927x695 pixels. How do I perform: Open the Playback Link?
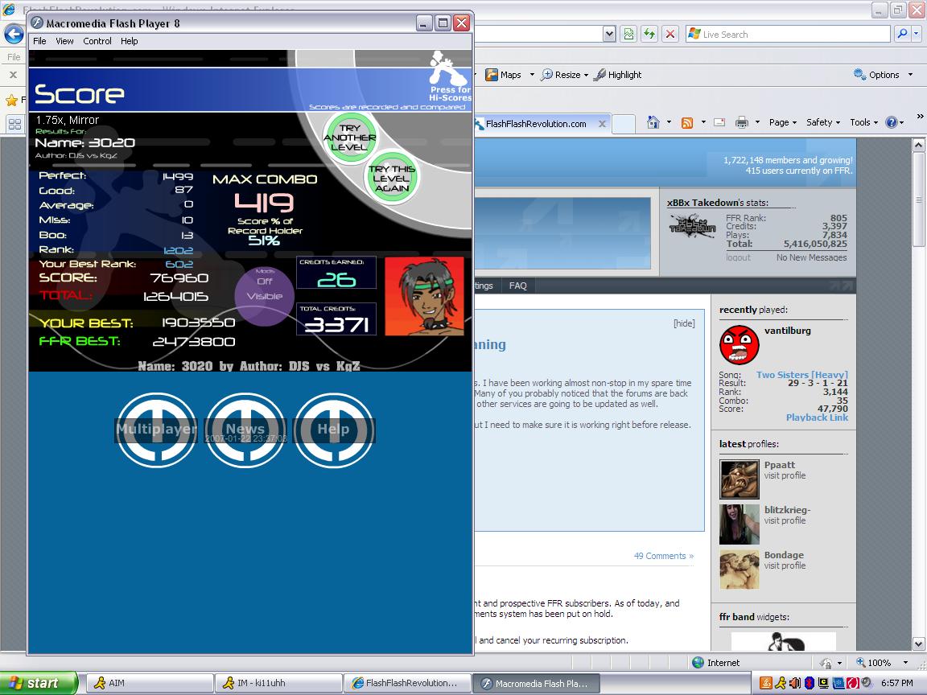[817, 417]
